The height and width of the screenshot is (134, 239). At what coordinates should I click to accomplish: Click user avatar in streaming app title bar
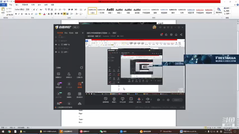click(154, 27)
